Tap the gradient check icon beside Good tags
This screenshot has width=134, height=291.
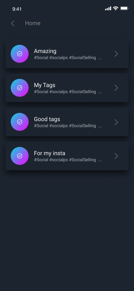(20, 122)
